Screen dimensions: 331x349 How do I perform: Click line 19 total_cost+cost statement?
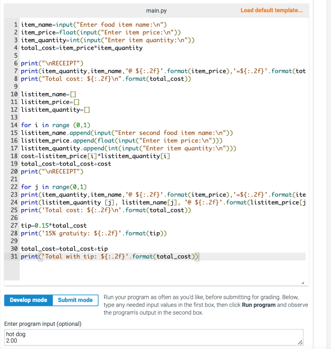[x=66, y=164]
